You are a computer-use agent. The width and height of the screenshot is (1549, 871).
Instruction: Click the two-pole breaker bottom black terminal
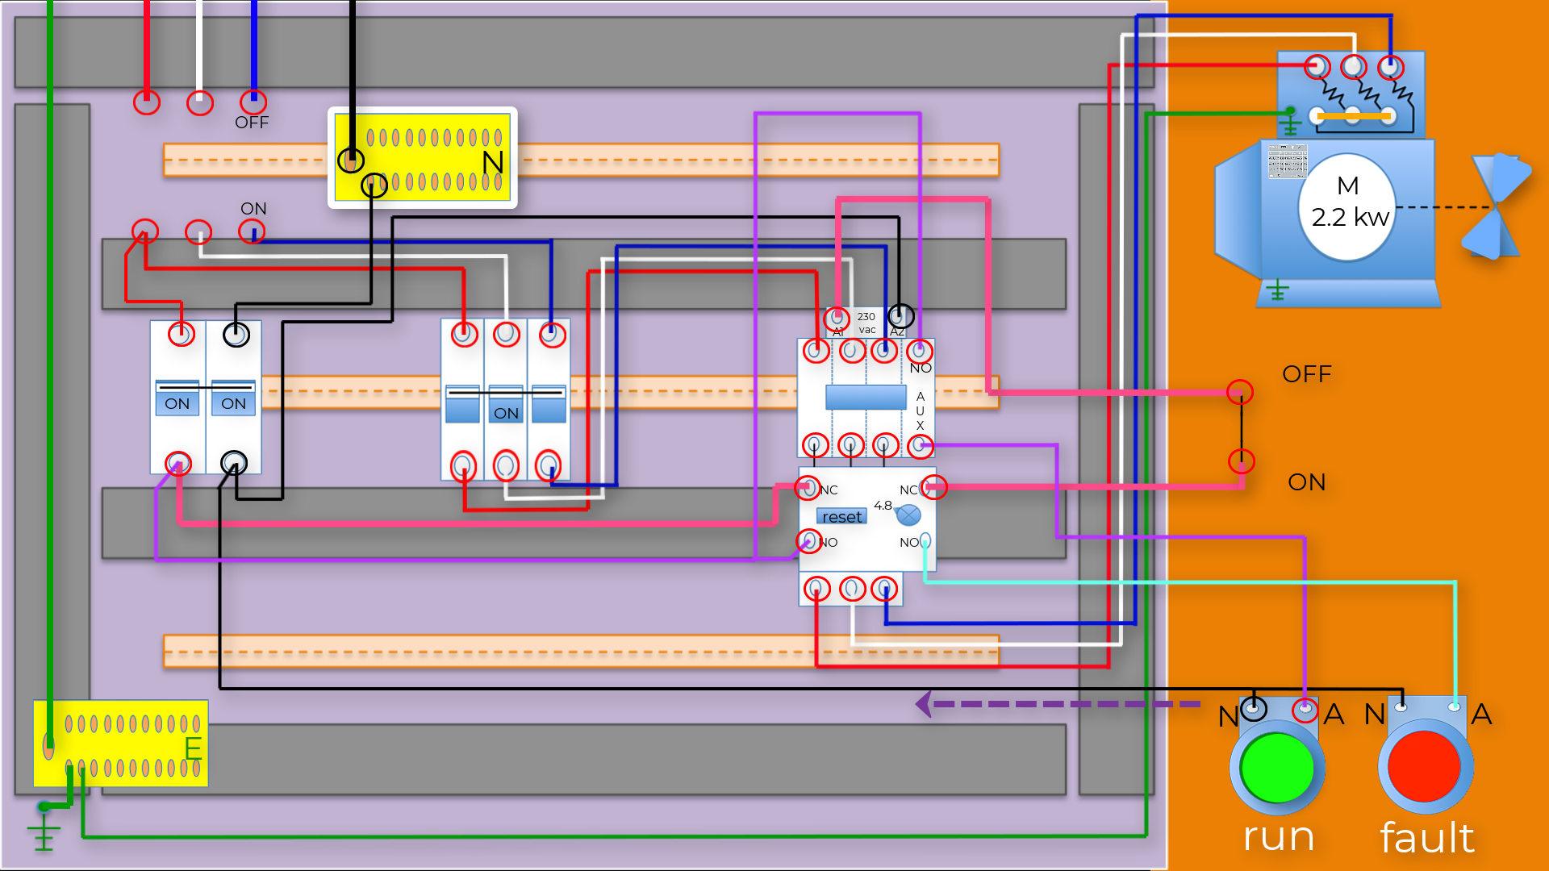point(234,463)
